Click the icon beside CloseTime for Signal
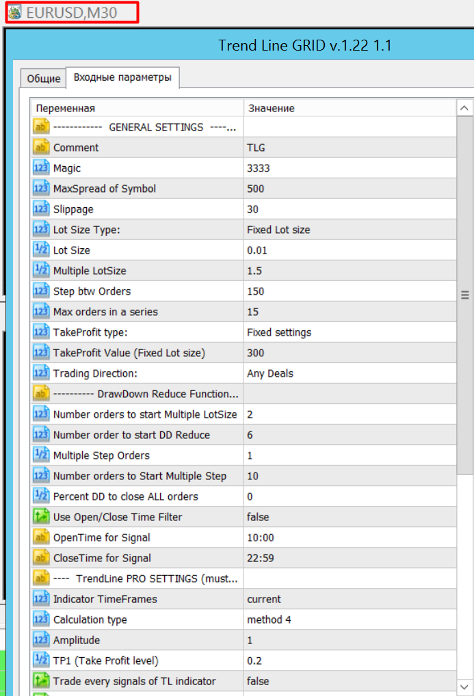Viewport: 474px width, 696px height. tap(41, 557)
